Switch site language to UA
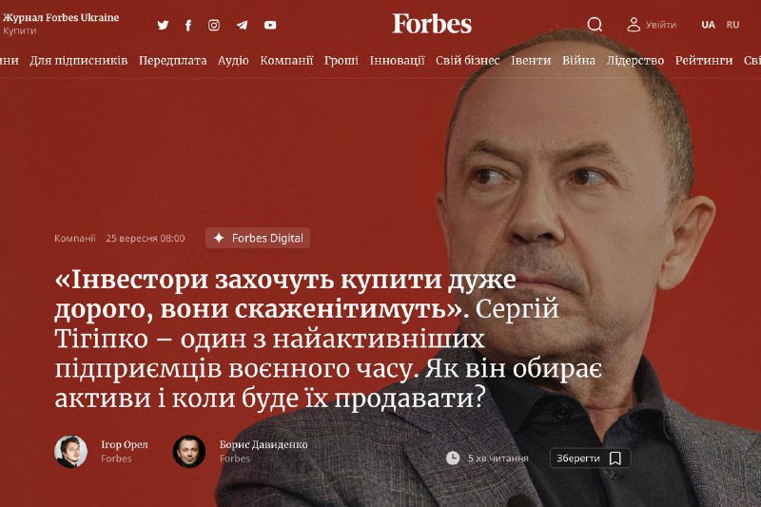Screen dimensions: 761x507 tap(708, 25)
